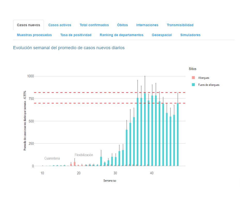The width and height of the screenshot is (240, 201).
Task: Click the last teal bar on the right
Action: click(x=178, y=134)
